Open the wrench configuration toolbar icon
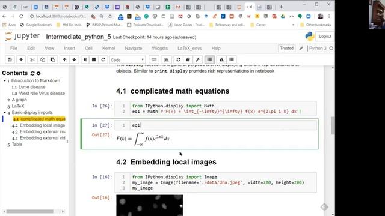This screenshot has height=216, width=385. pos(198,59)
